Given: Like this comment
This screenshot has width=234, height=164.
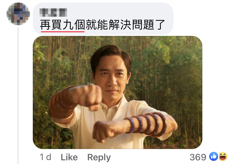Looking at the screenshot, I should pos(69,157).
